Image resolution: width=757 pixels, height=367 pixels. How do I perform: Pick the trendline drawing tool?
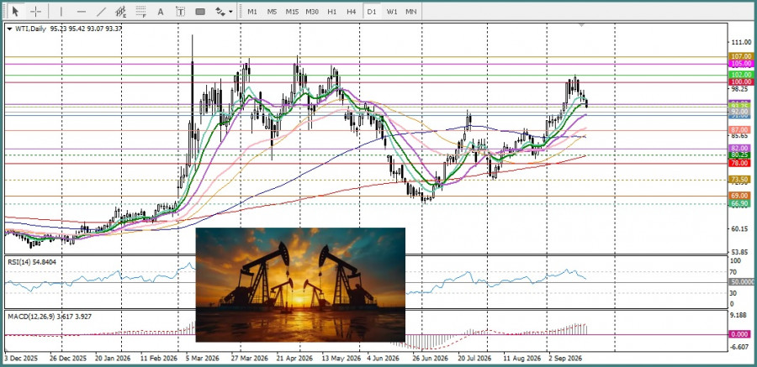click(101, 11)
